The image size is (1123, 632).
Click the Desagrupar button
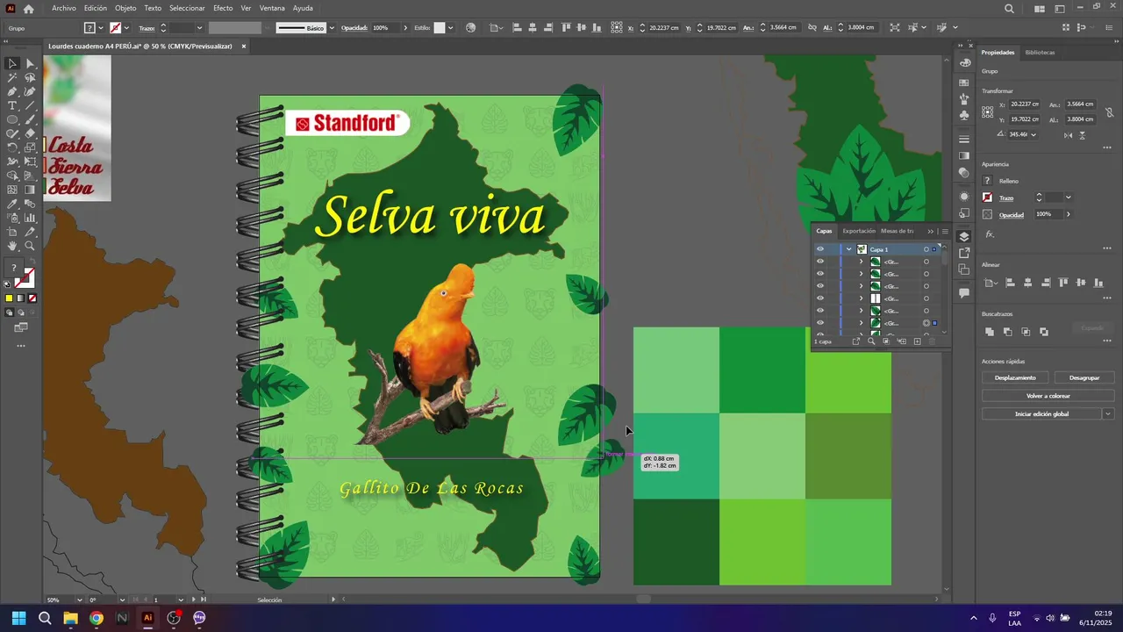point(1084,377)
